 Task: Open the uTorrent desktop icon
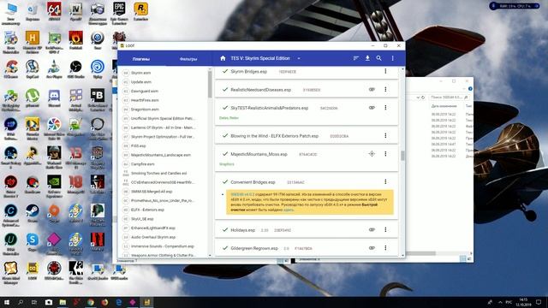tap(33, 98)
